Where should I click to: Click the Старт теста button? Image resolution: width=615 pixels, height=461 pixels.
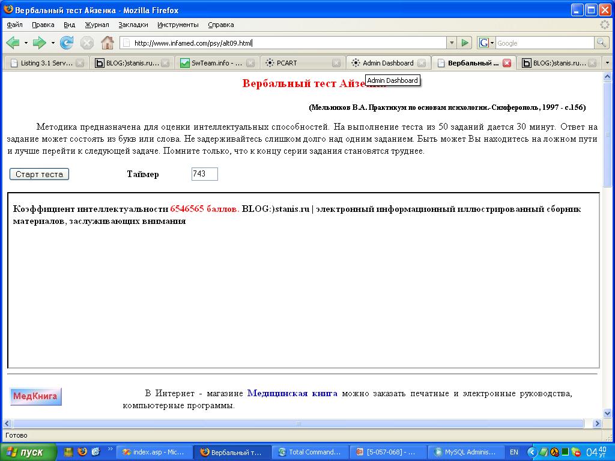click(38, 173)
